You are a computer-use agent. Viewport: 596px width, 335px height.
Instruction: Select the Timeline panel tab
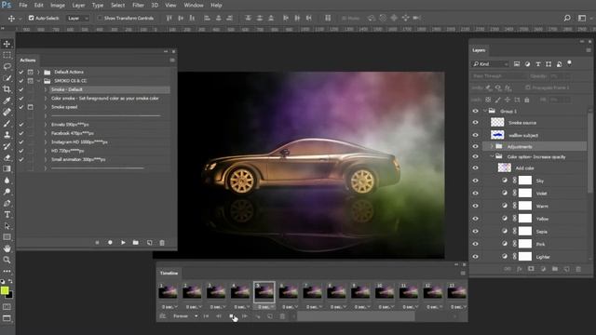[169, 273]
